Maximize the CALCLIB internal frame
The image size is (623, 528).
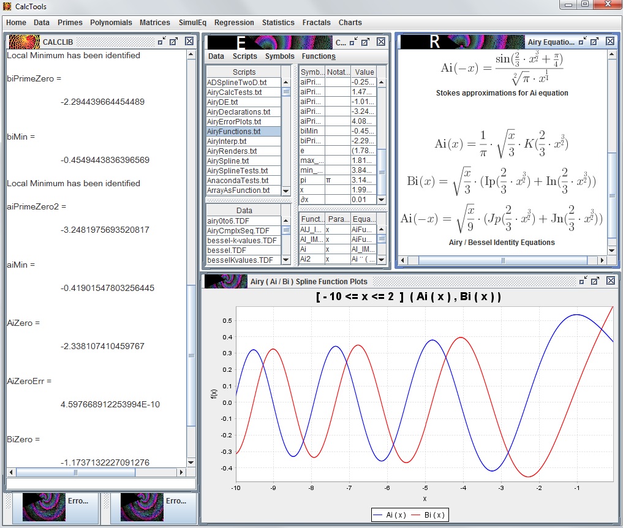point(174,42)
